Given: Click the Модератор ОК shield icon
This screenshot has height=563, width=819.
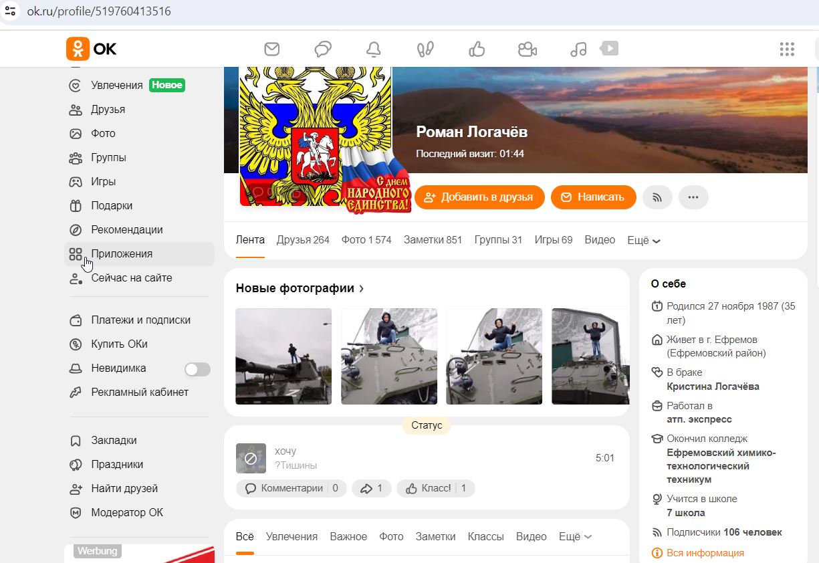Looking at the screenshot, I should (76, 513).
